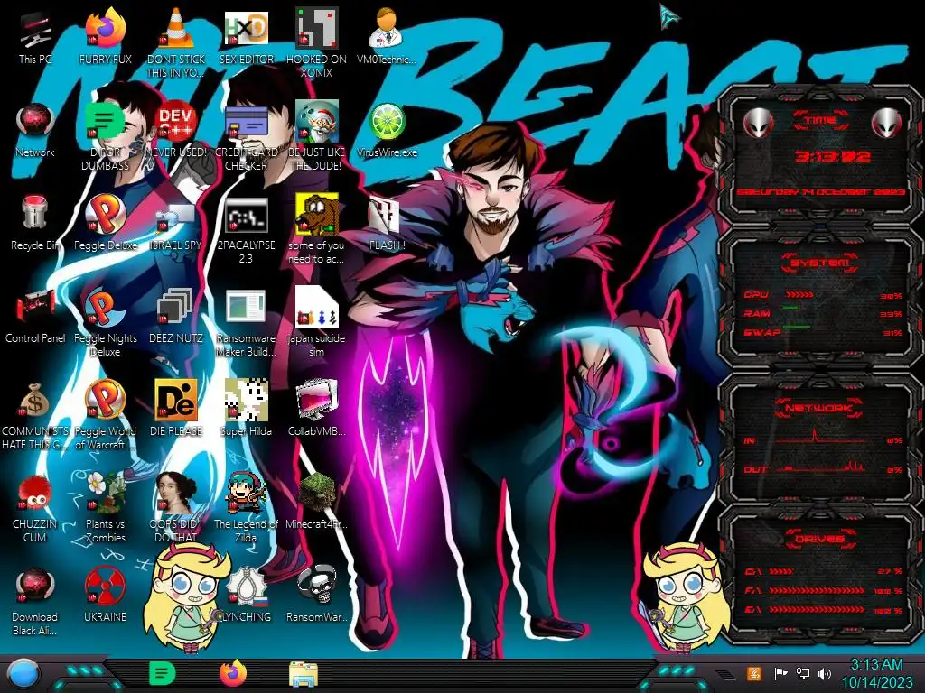Screen dimensions: 925x693
Task: Open the Network desktop icon
Action: pyautogui.click(x=35, y=130)
